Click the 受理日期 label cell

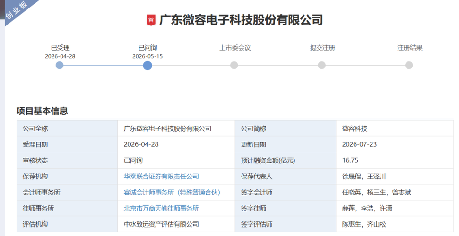67,144
